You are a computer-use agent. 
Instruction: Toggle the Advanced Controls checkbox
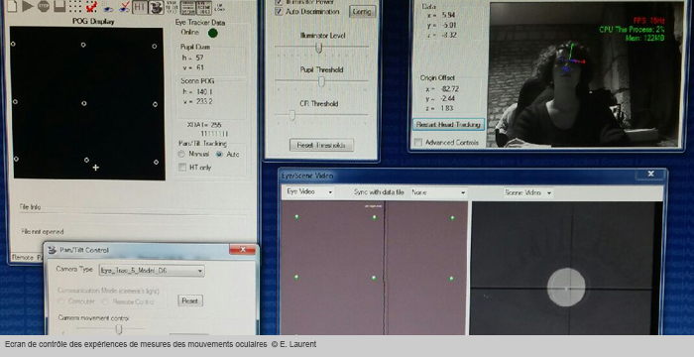click(417, 143)
